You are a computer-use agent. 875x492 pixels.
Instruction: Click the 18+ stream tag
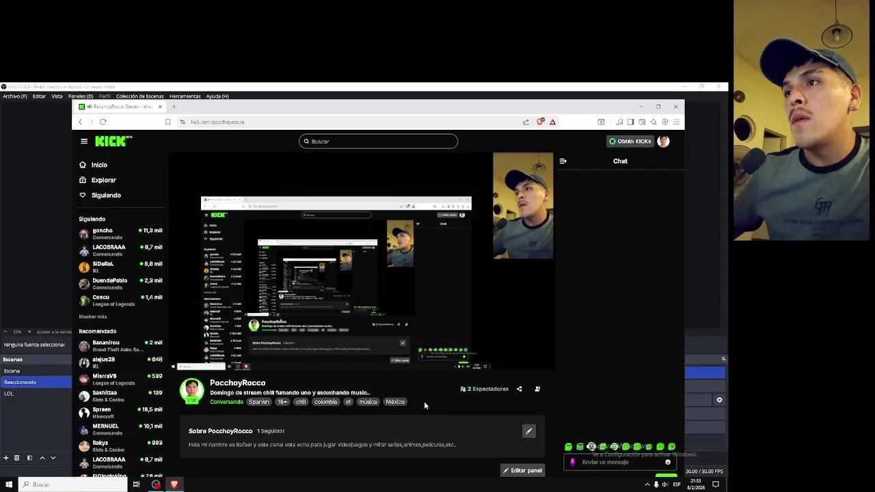point(282,402)
